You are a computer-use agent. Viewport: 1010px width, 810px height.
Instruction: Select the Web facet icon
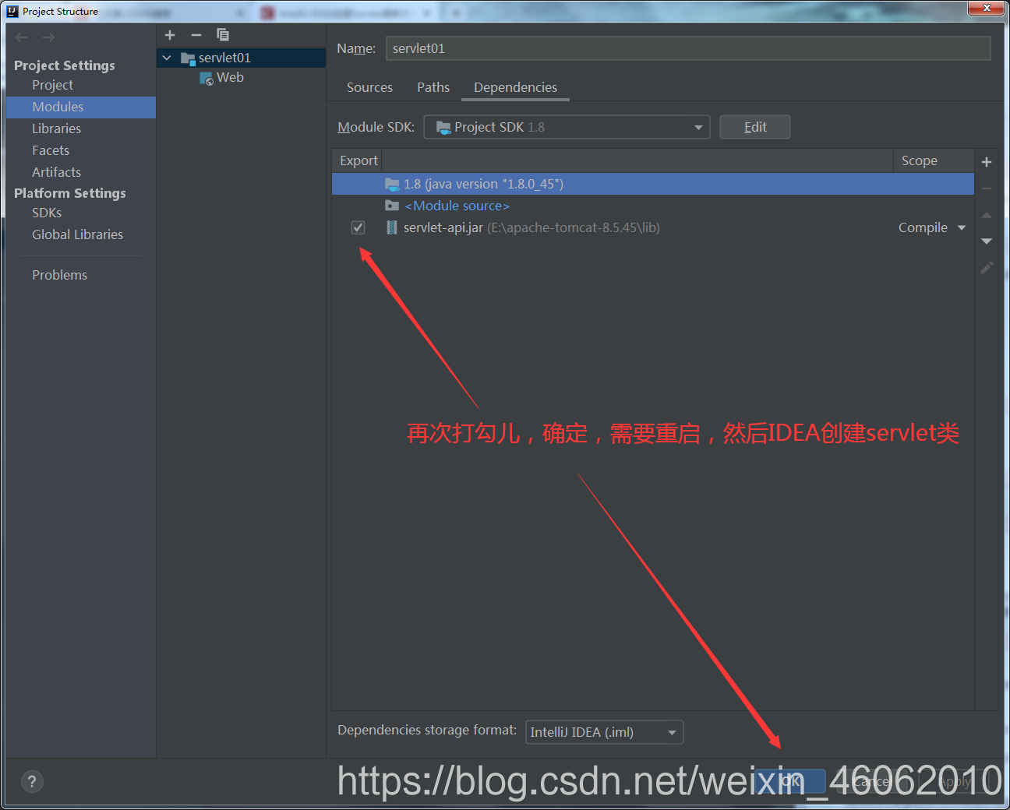tap(207, 78)
